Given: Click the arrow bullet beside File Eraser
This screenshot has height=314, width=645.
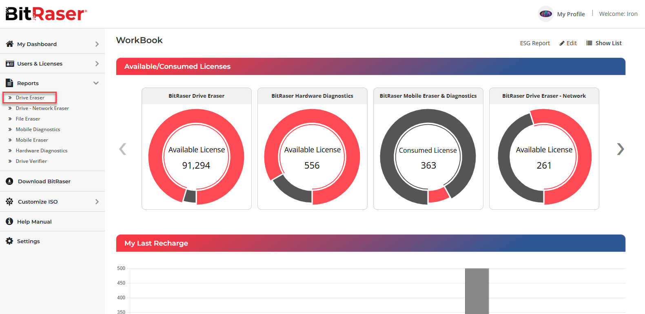Looking at the screenshot, I should (x=10, y=119).
